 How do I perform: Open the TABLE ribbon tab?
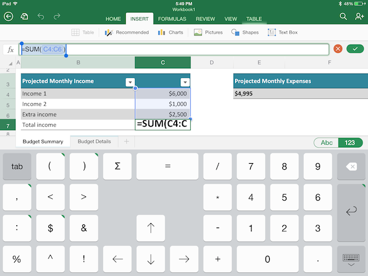coord(254,19)
